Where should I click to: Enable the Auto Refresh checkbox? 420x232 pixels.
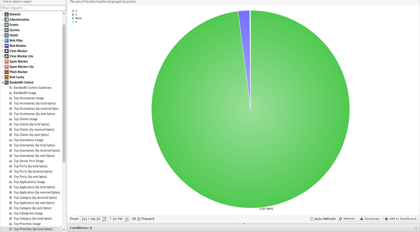pos(312,219)
